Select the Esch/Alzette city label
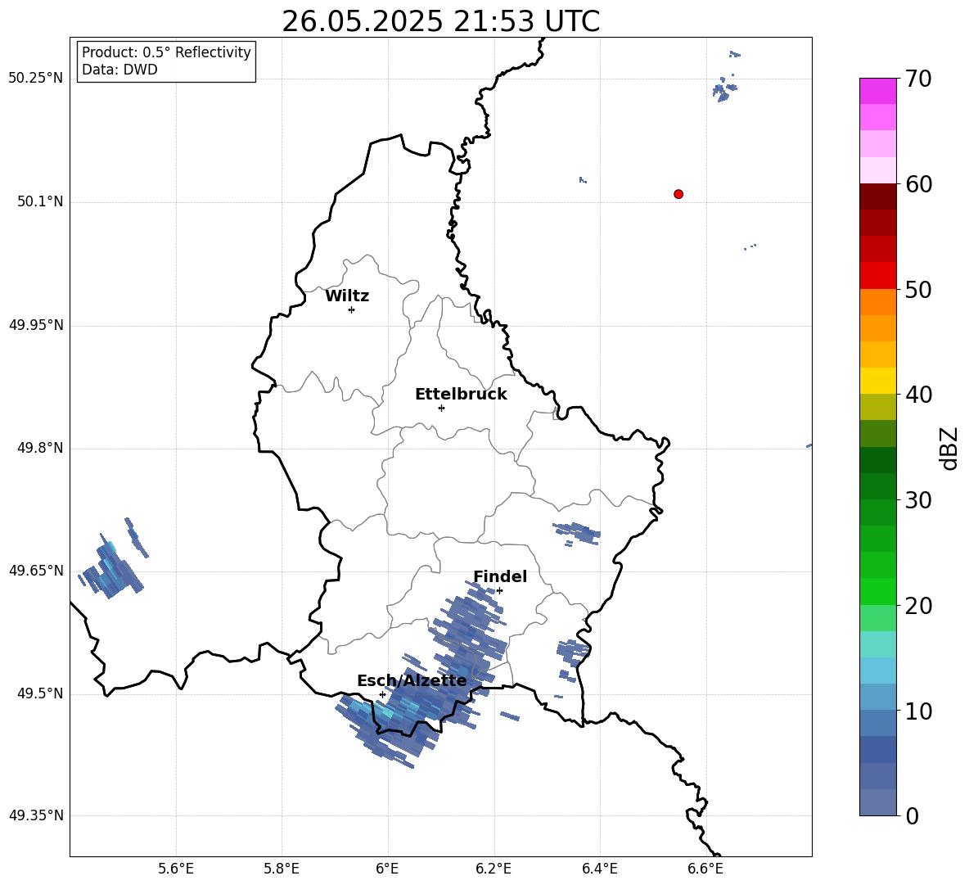Image resolution: width=969 pixels, height=885 pixels. pos(412,680)
